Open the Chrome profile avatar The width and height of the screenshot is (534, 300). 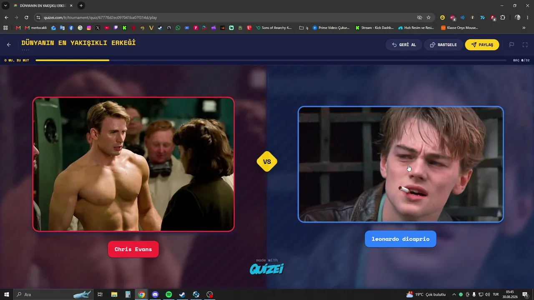tap(518, 17)
